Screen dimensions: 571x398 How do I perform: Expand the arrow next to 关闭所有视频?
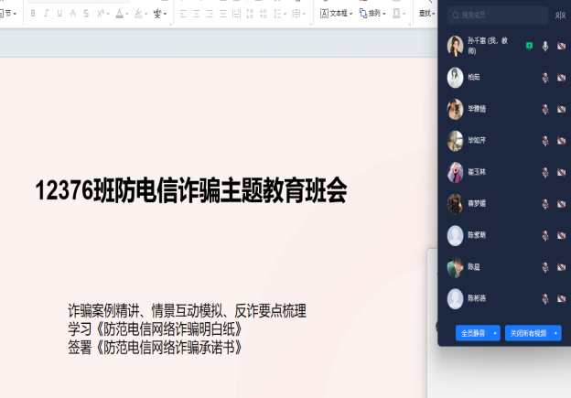(556, 333)
